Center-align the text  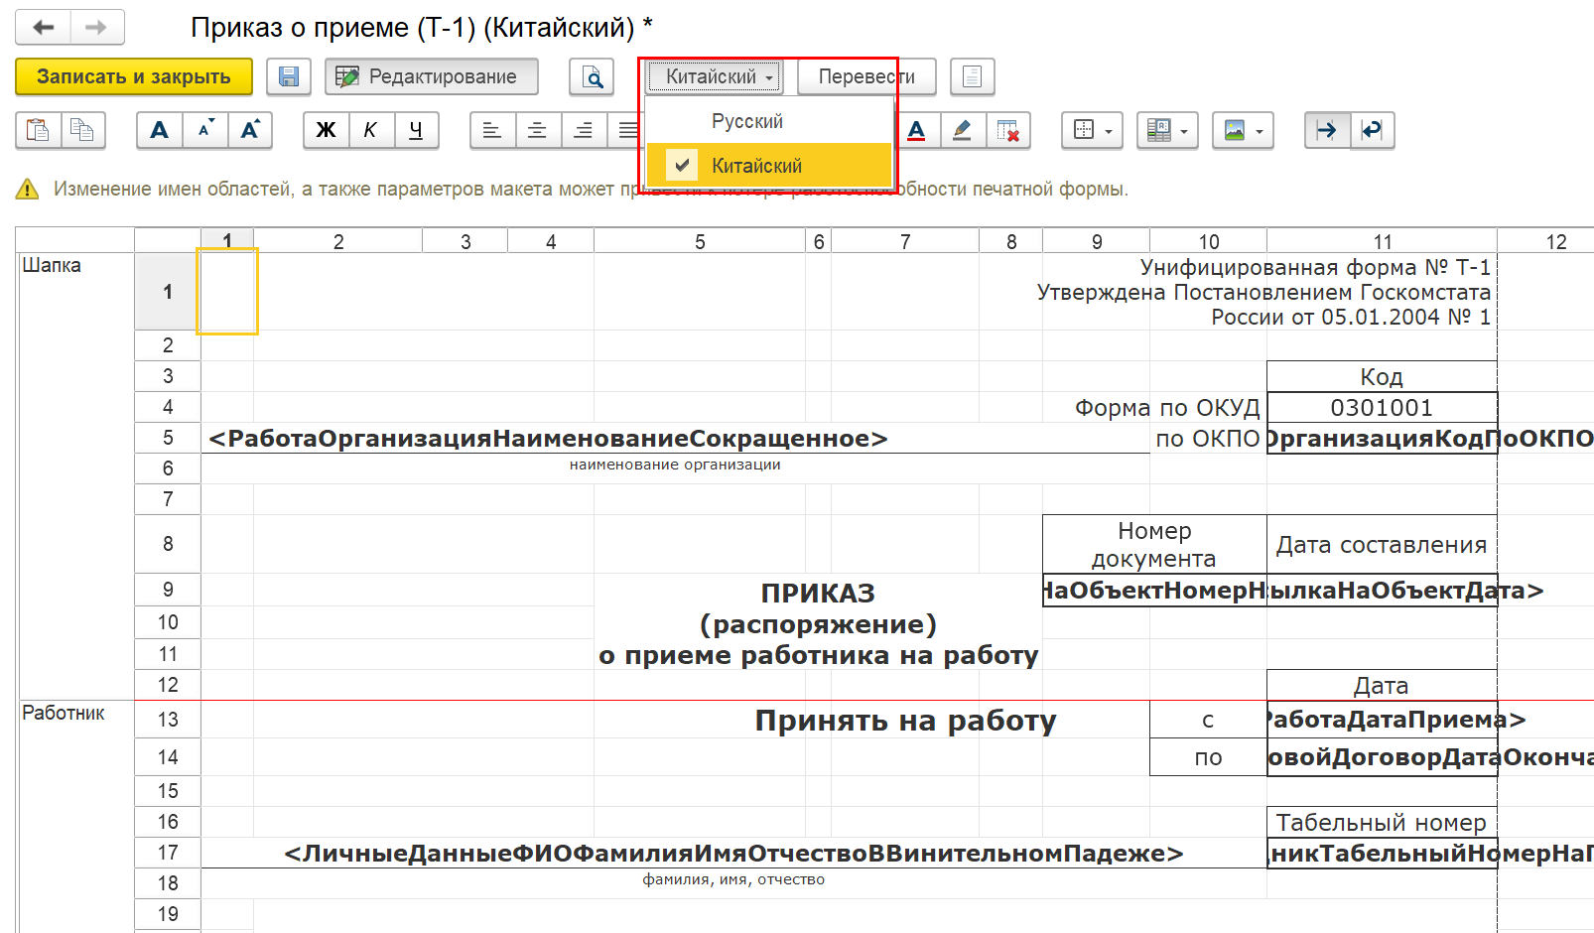538,130
